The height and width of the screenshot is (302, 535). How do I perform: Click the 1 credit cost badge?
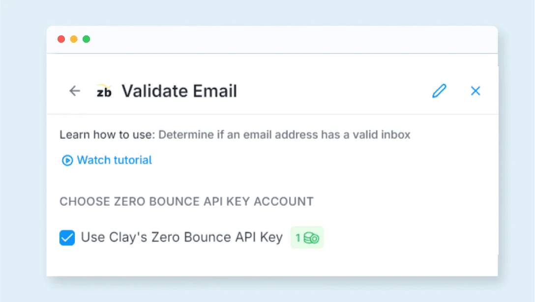307,237
